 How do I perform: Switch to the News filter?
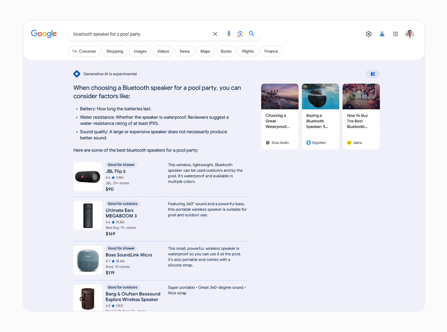click(185, 51)
